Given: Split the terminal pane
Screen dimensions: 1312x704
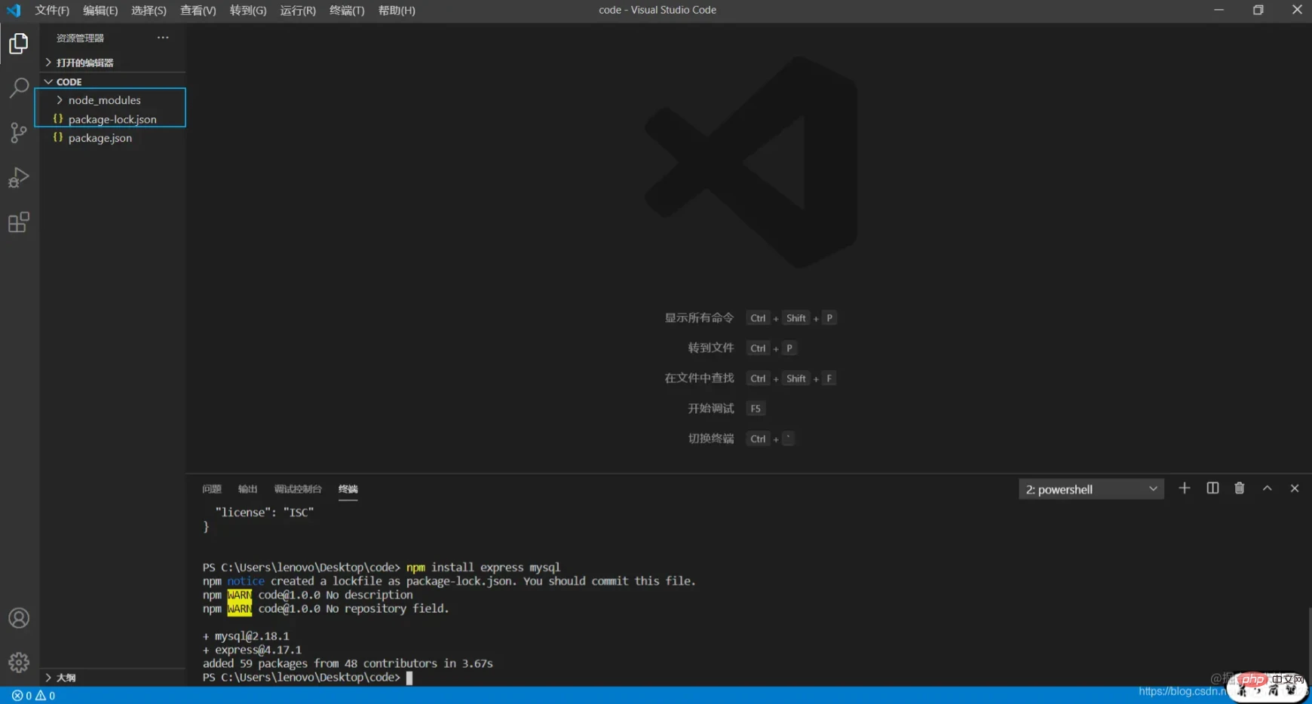Looking at the screenshot, I should pos(1212,488).
